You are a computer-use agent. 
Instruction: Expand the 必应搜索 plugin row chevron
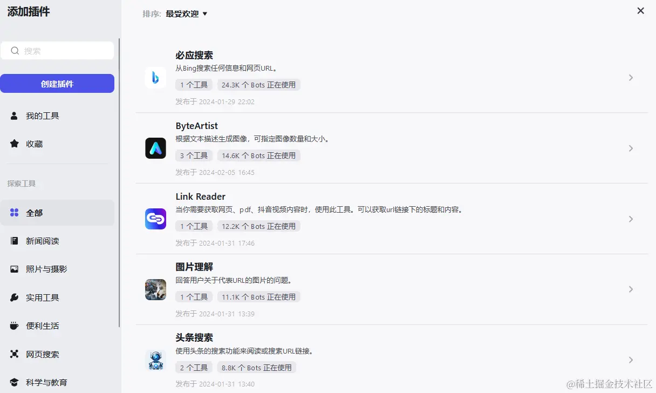[x=631, y=78]
